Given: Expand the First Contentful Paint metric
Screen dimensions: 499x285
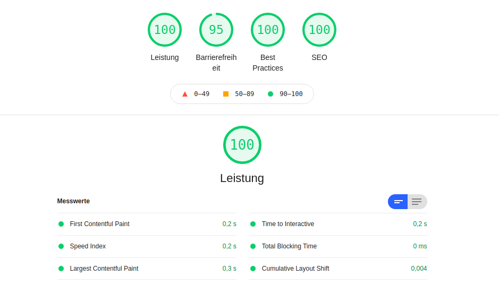Looking at the screenshot, I should 147,224.
